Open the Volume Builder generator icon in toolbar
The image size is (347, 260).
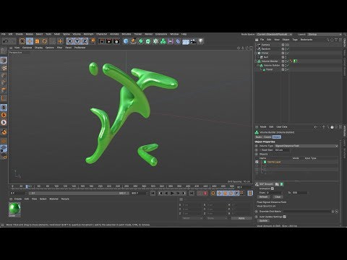tap(163, 41)
